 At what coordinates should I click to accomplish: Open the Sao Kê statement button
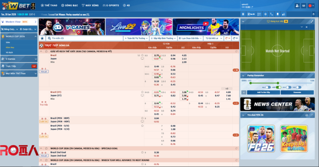[x=251, y=14]
